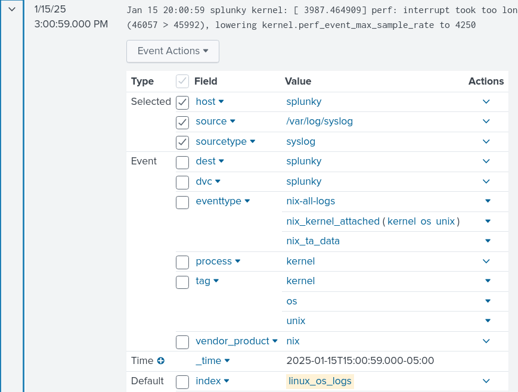Image resolution: width=518 pixels, height=392 pixels.
Task: Open the index field name menu
Action: click(x=212, y=381)
